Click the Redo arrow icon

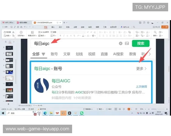30,27
